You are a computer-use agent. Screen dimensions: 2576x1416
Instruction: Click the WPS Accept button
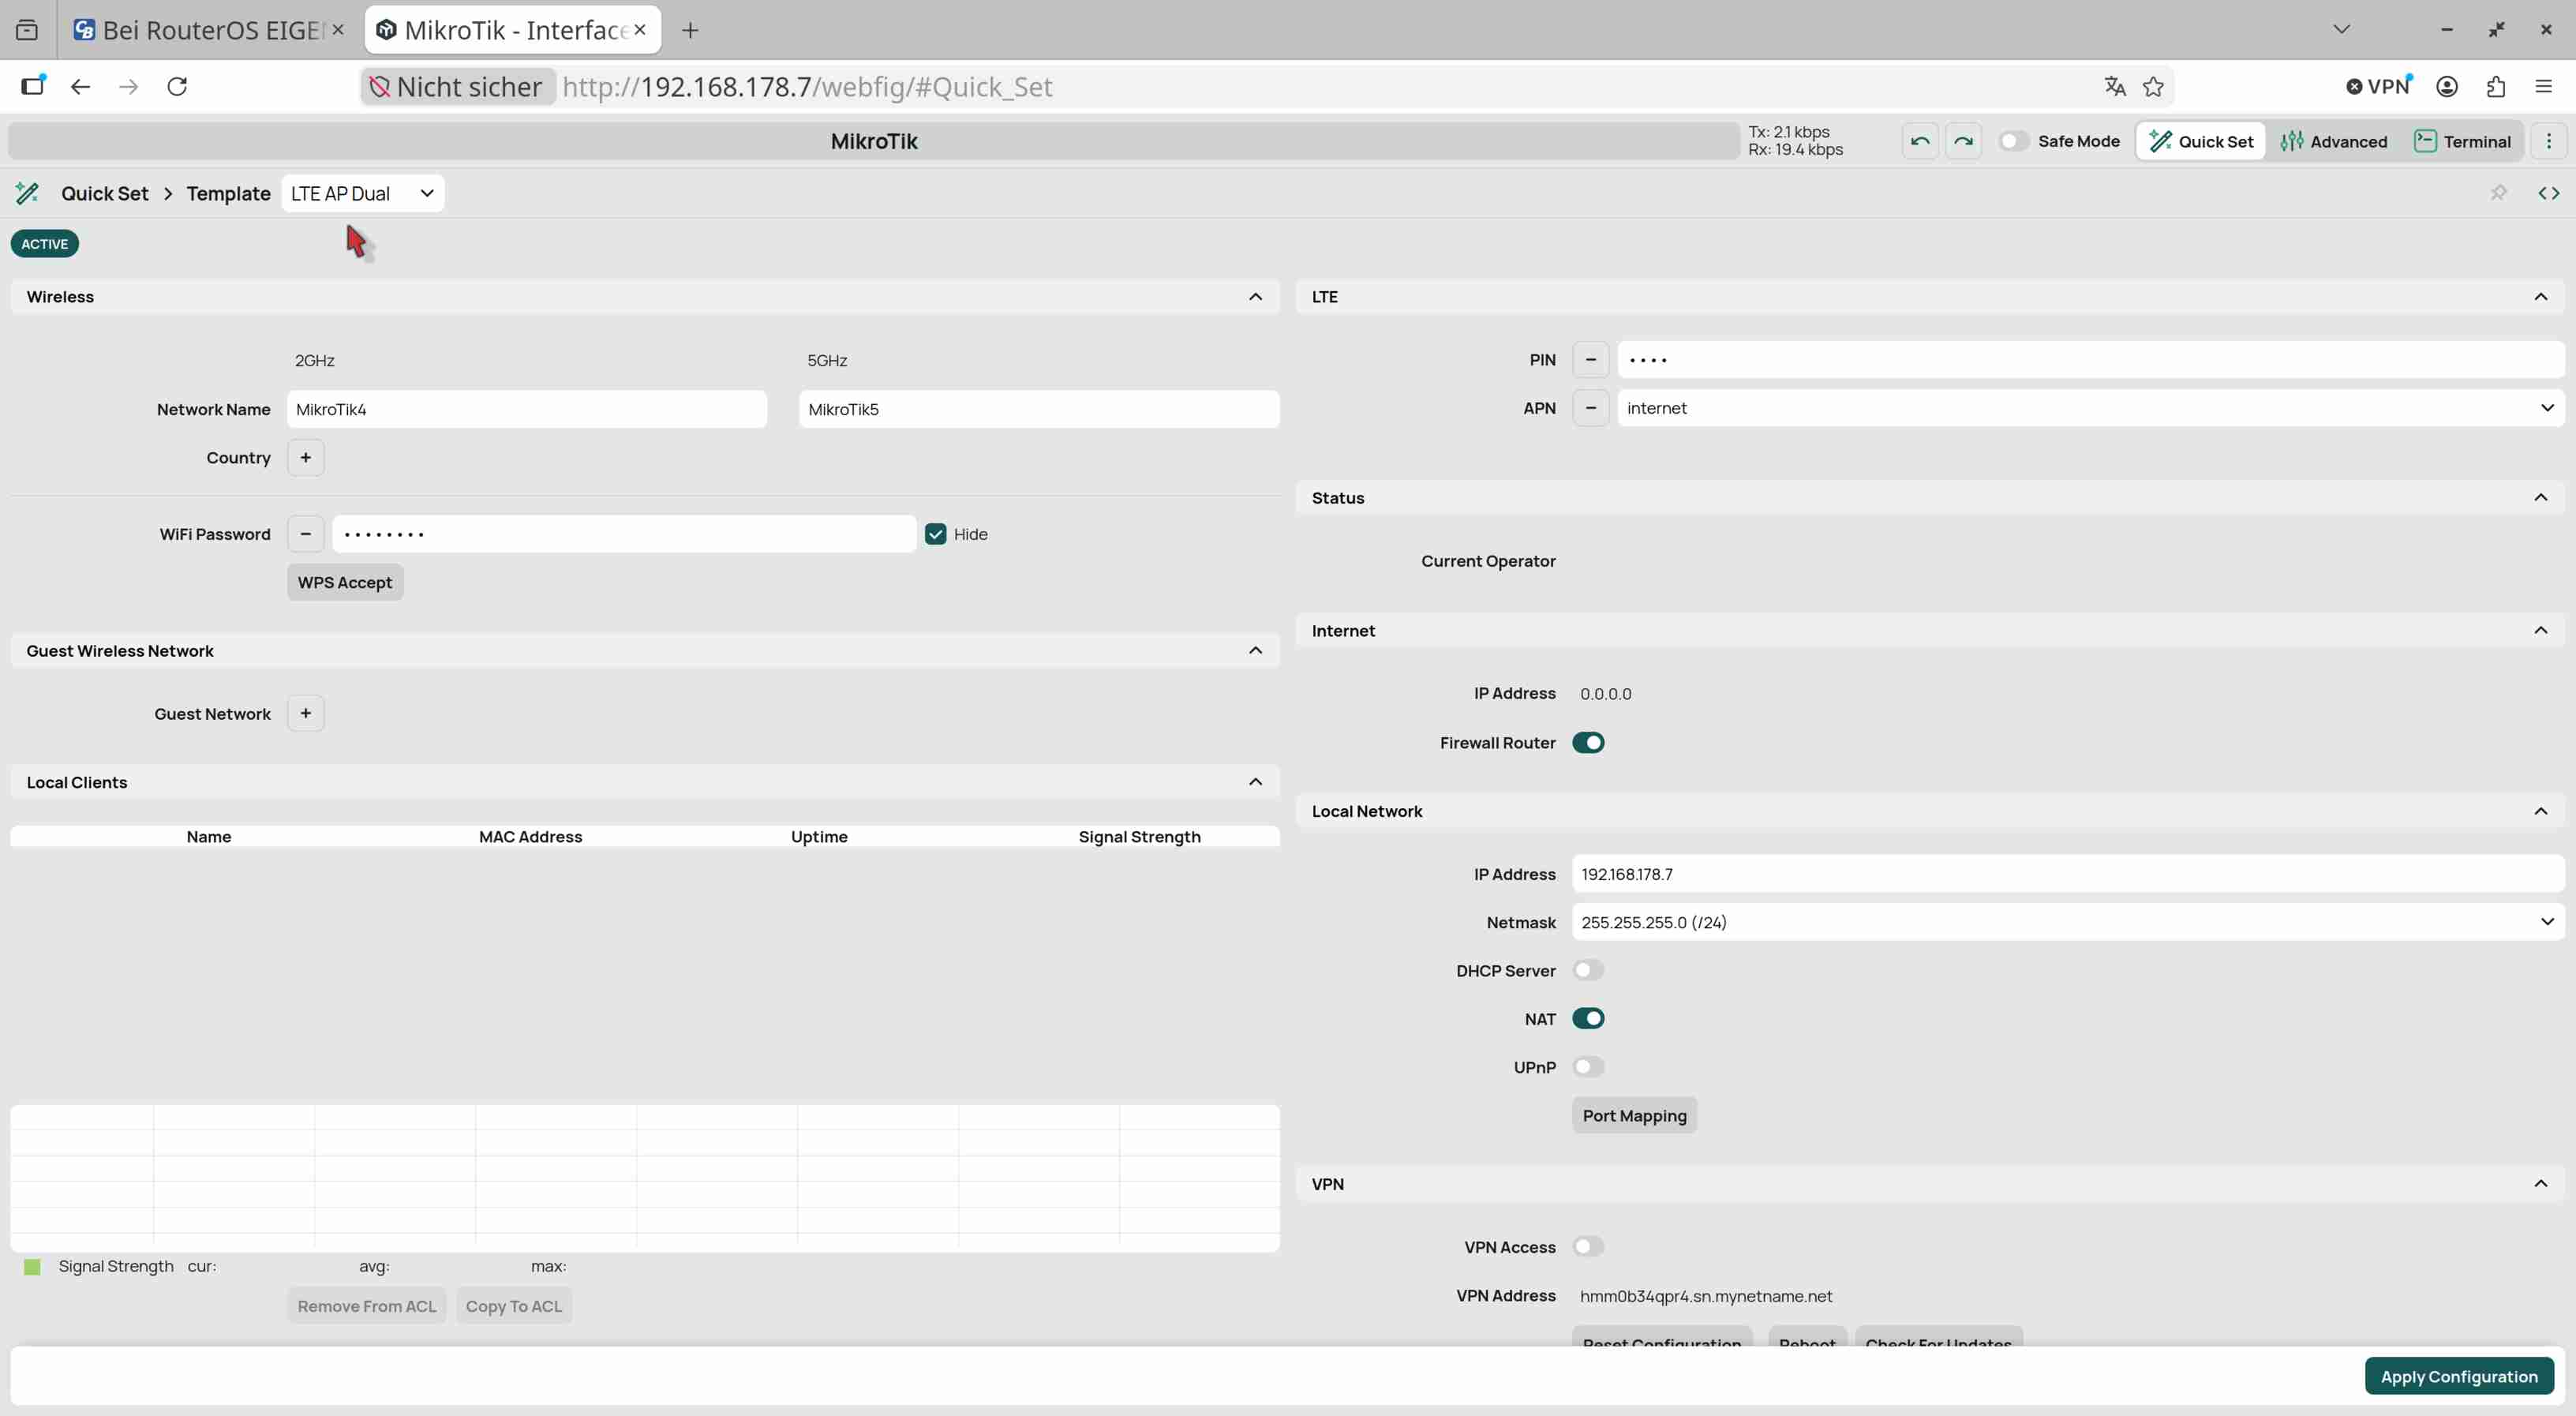pos(345,583)
